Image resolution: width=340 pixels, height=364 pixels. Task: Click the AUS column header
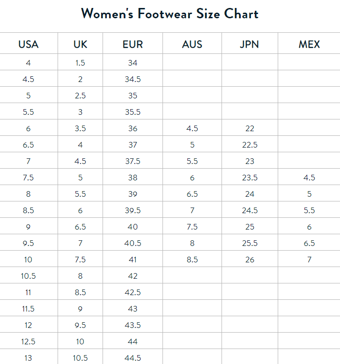tap(192, 45)
